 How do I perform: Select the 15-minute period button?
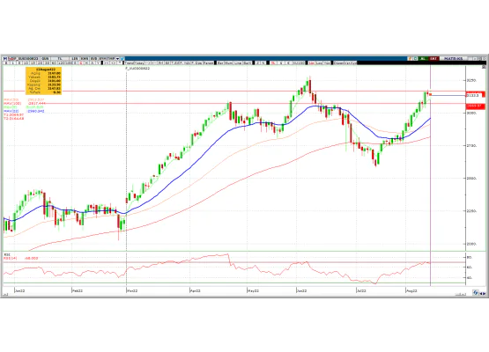coord(33,62)
